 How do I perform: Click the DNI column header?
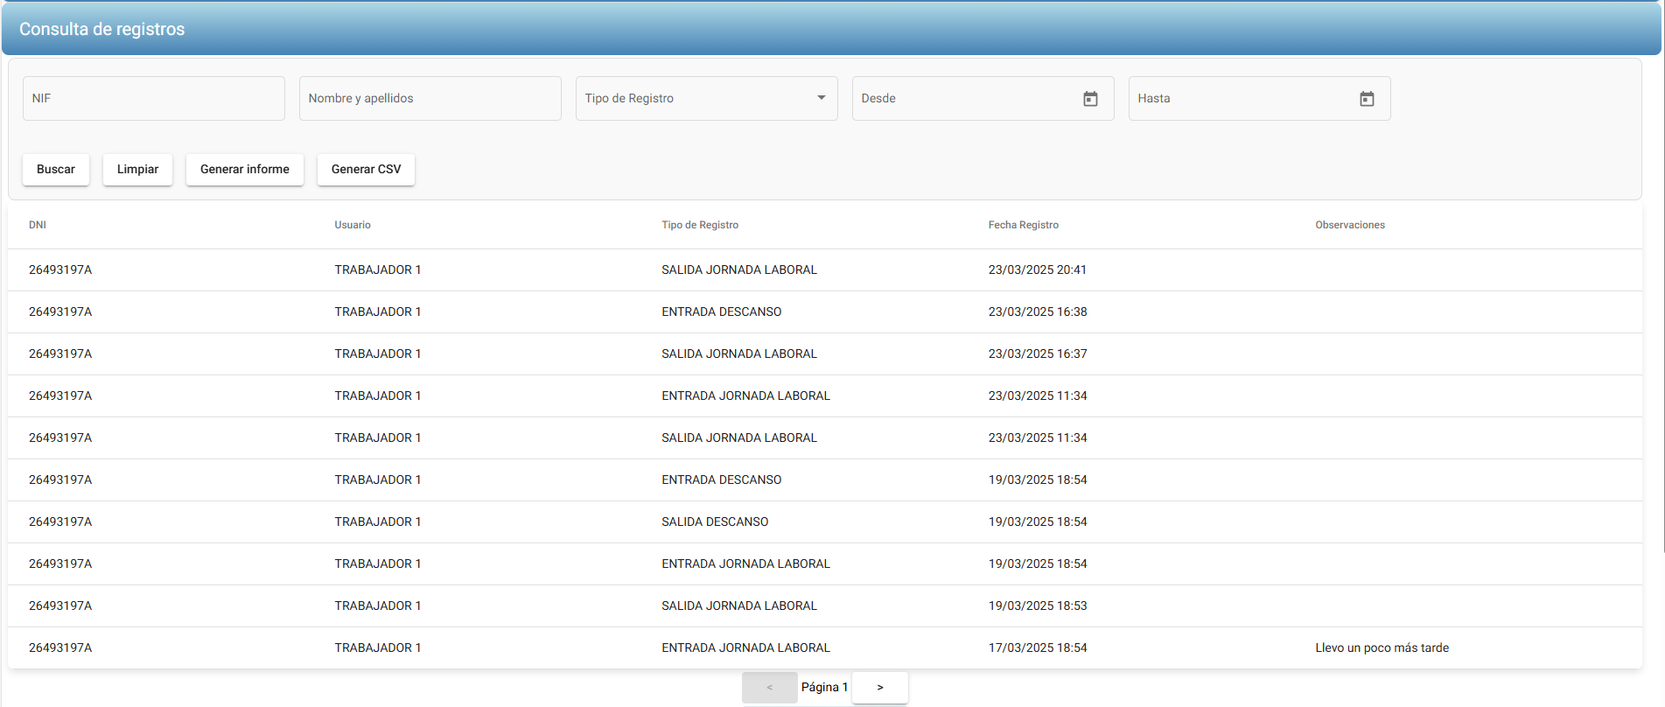tap(38, 225)
